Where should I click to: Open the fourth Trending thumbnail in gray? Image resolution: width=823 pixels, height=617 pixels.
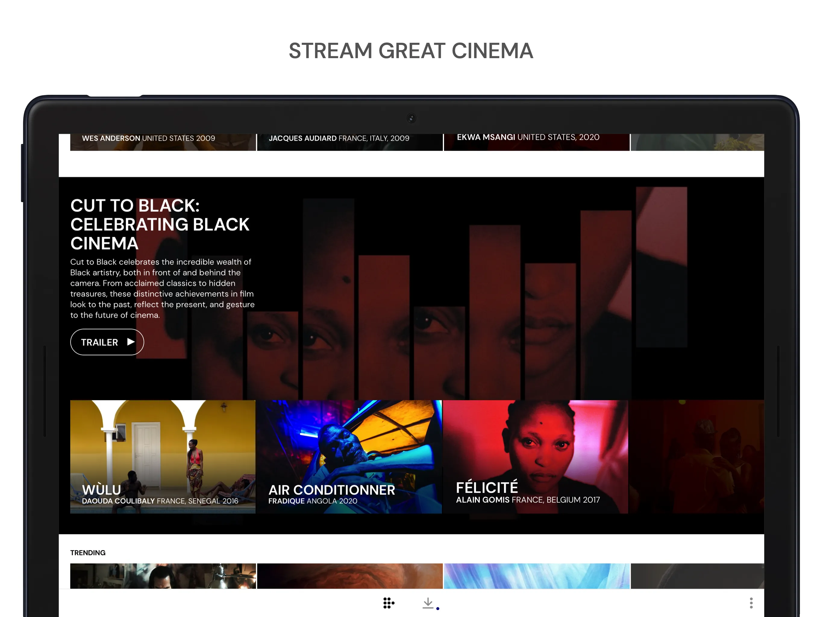pyautogui.click(x=697, y=576)
